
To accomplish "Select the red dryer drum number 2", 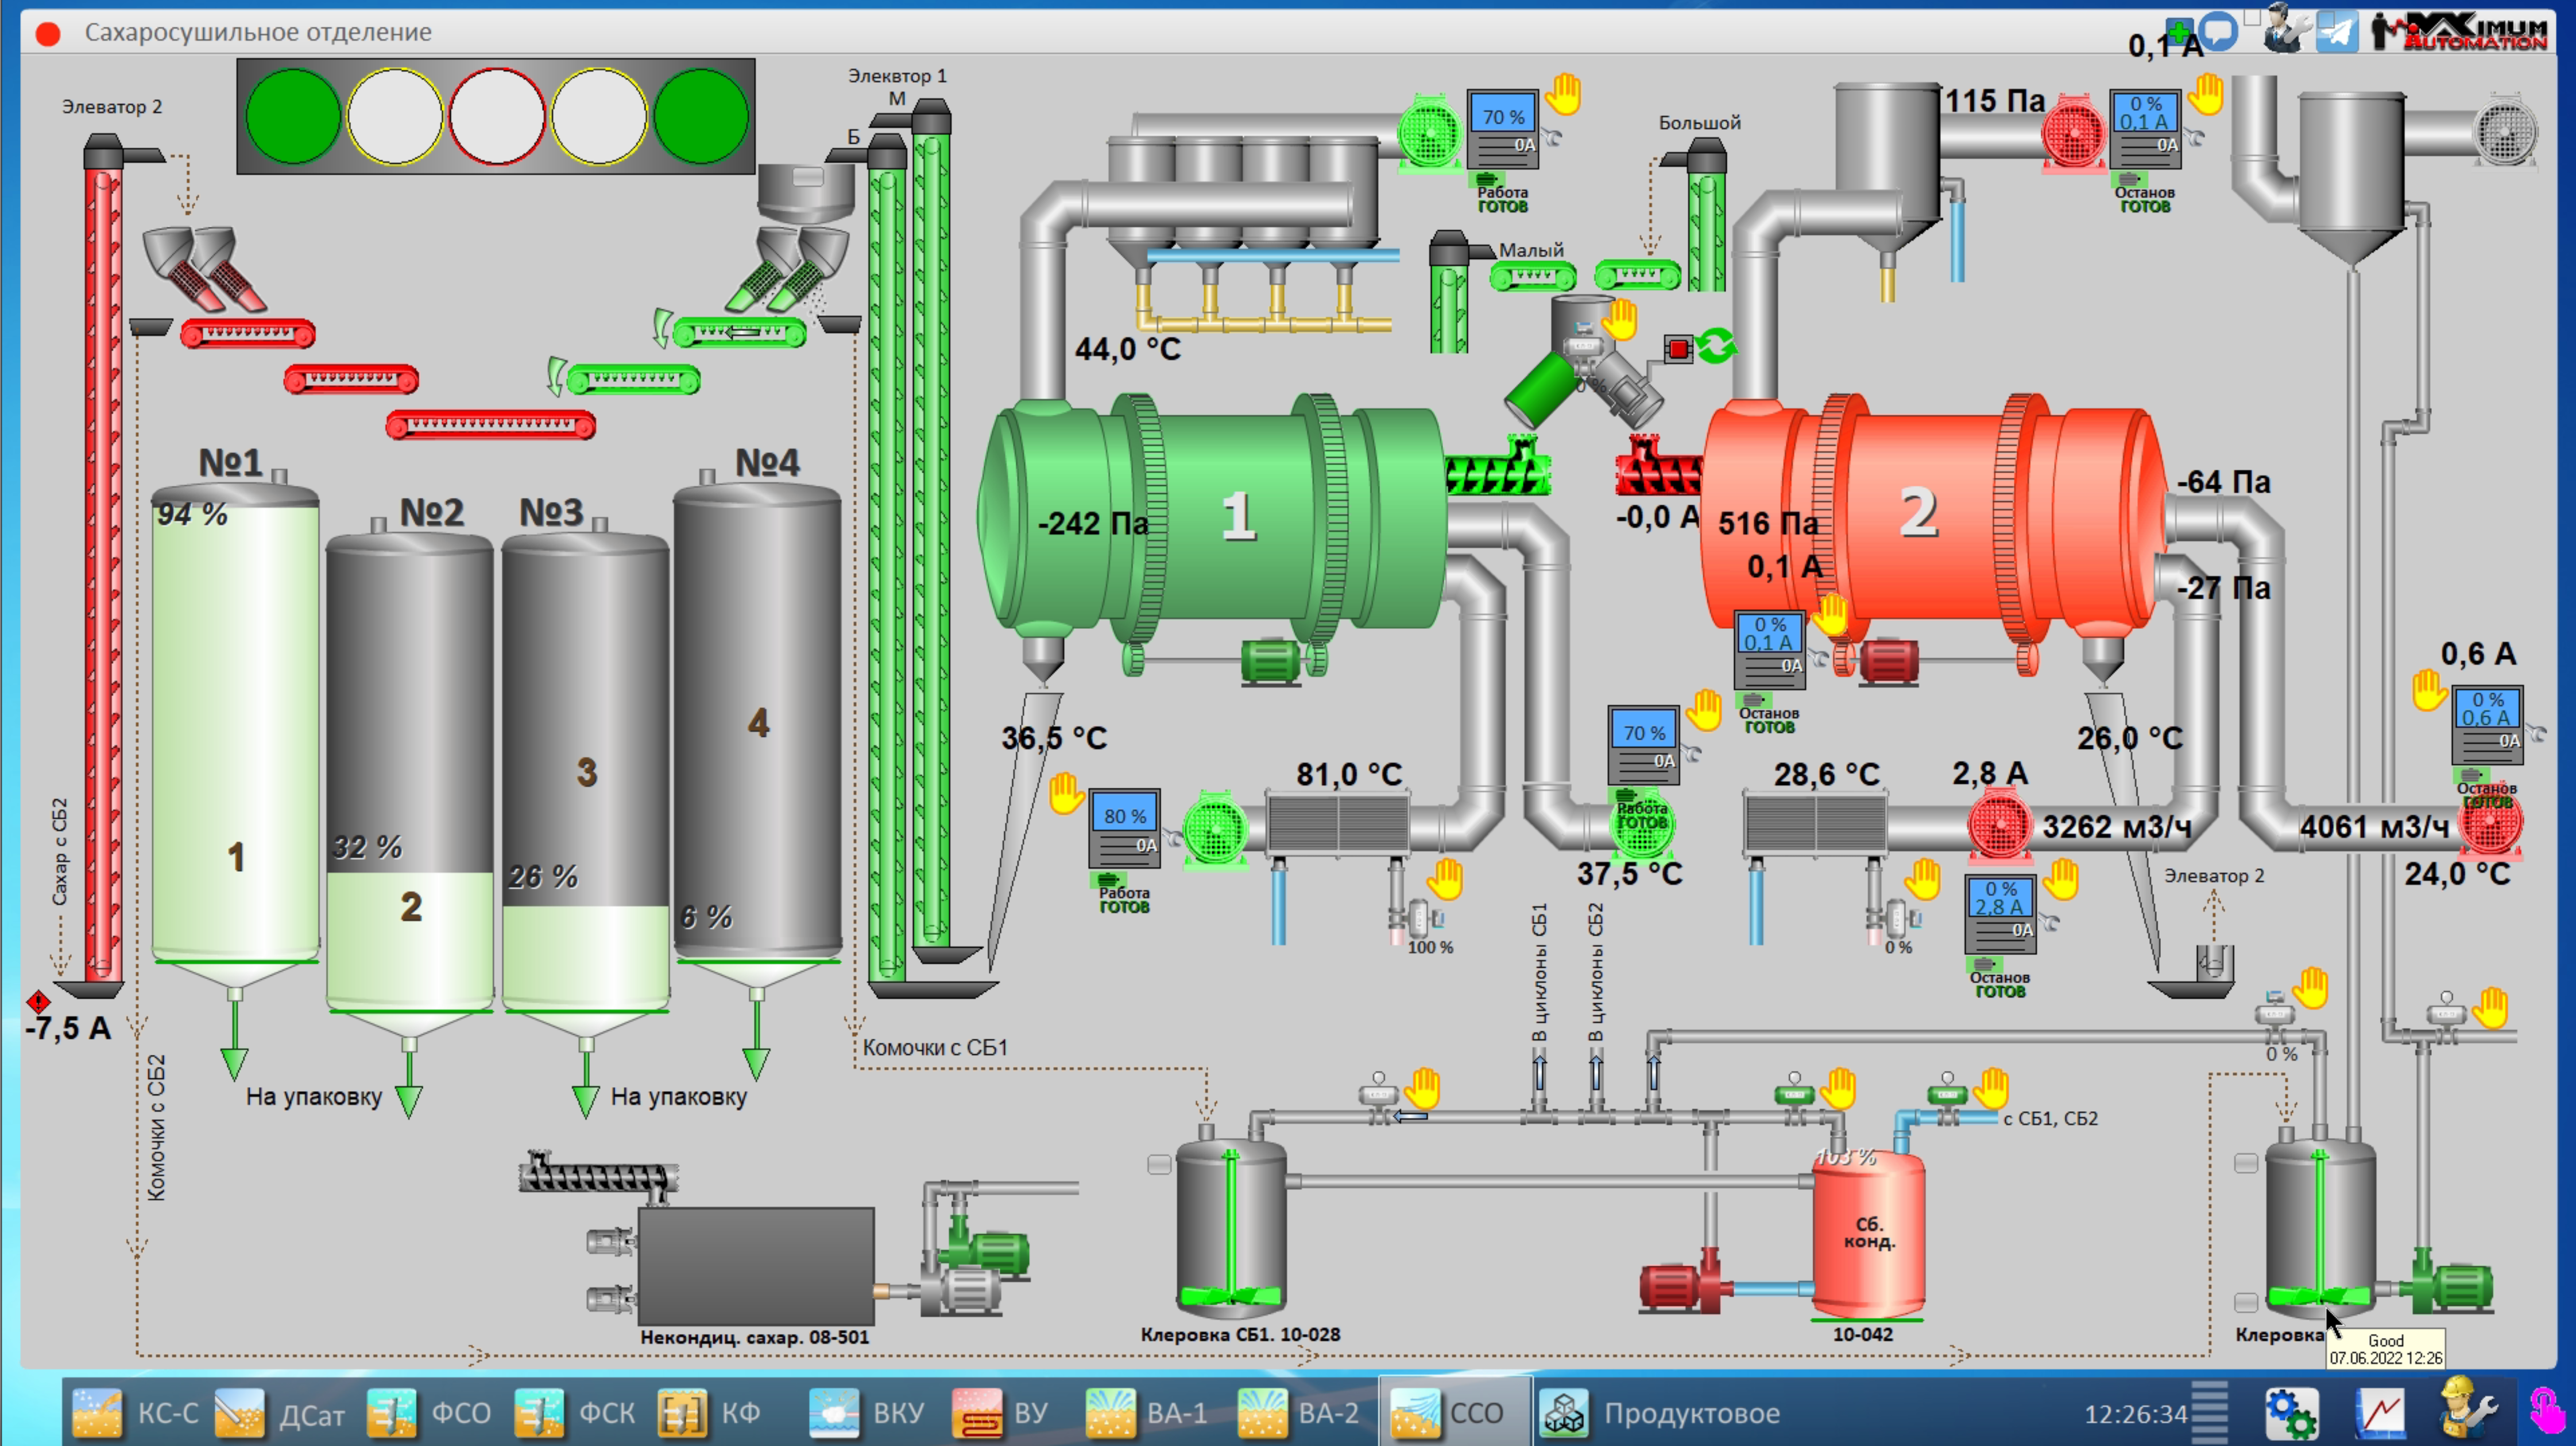I will (1934, 517).
